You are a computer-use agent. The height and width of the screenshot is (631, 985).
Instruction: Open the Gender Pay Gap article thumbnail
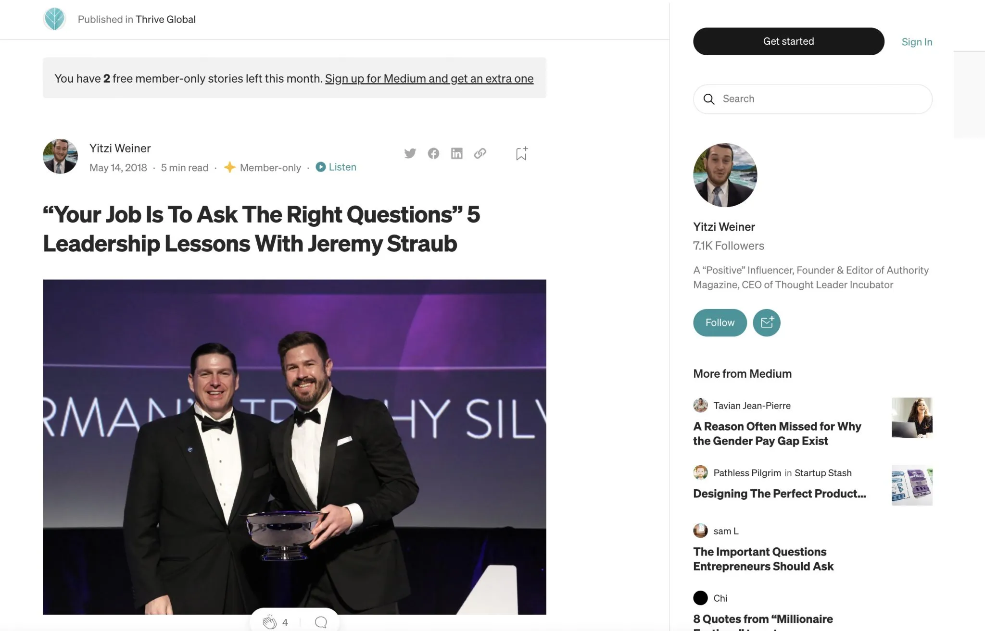point(911,418)
